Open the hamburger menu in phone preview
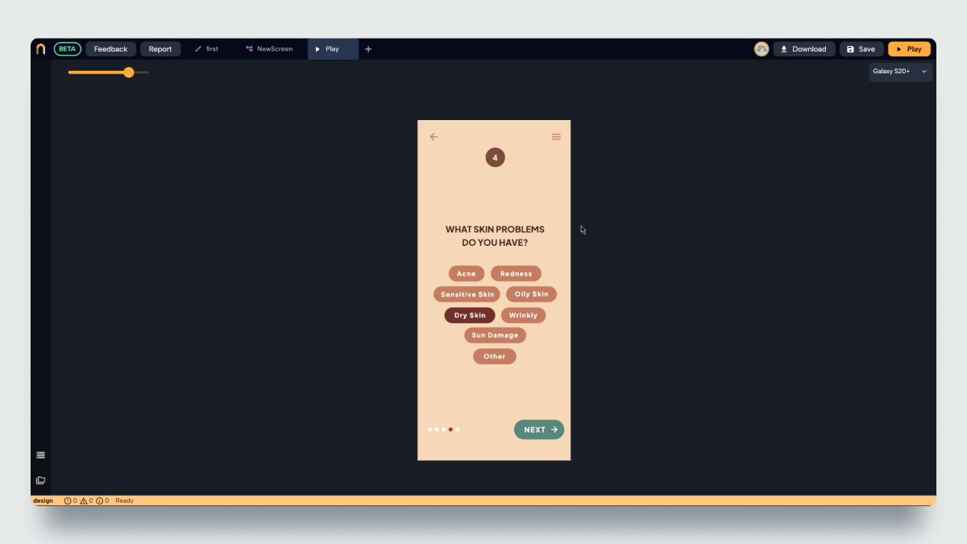Image resolution: width=967 pixels, height=544 pixels. tap(556, 137)
